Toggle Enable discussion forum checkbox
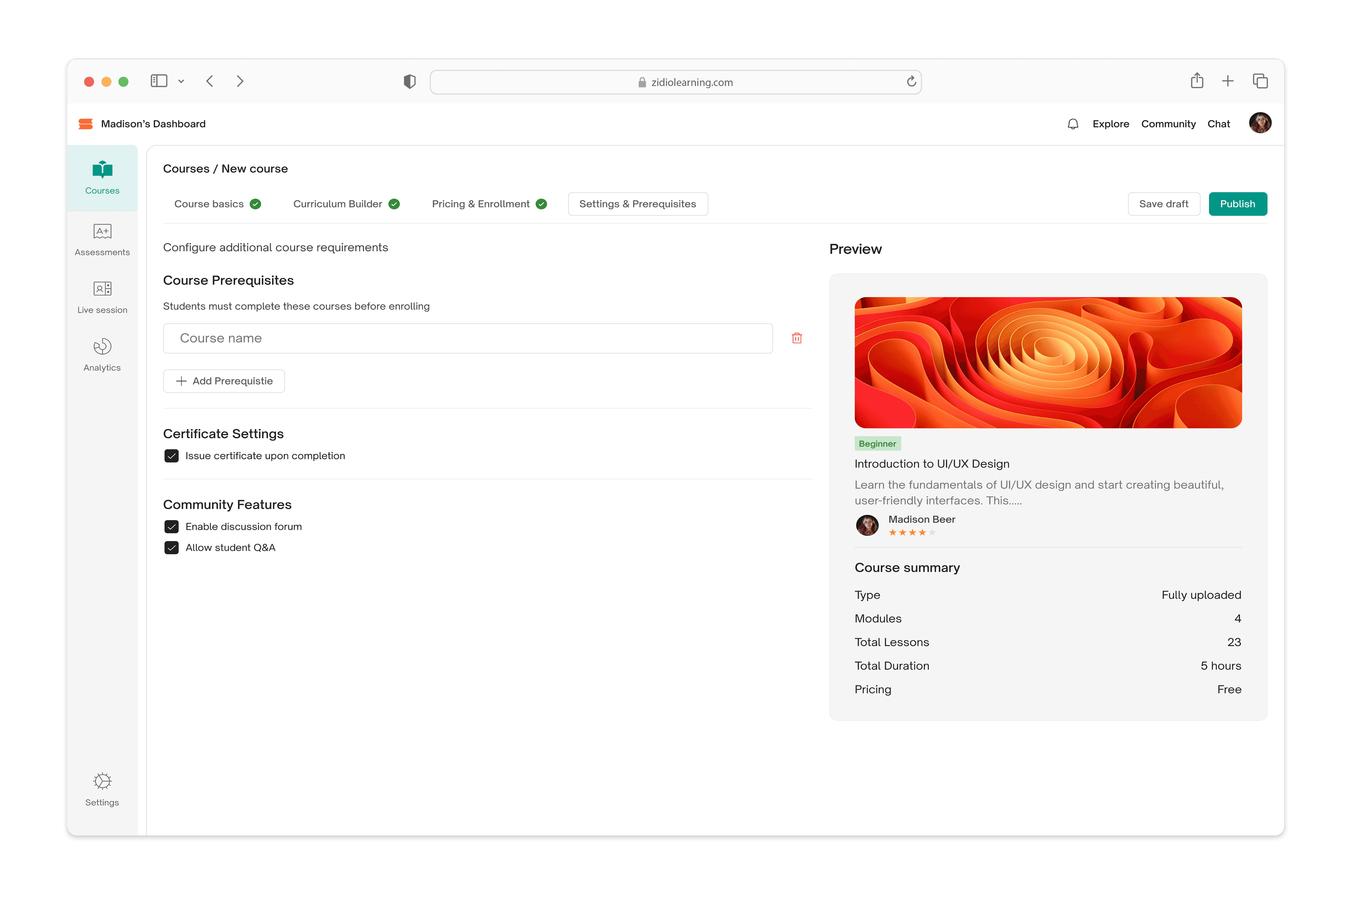 171,526
